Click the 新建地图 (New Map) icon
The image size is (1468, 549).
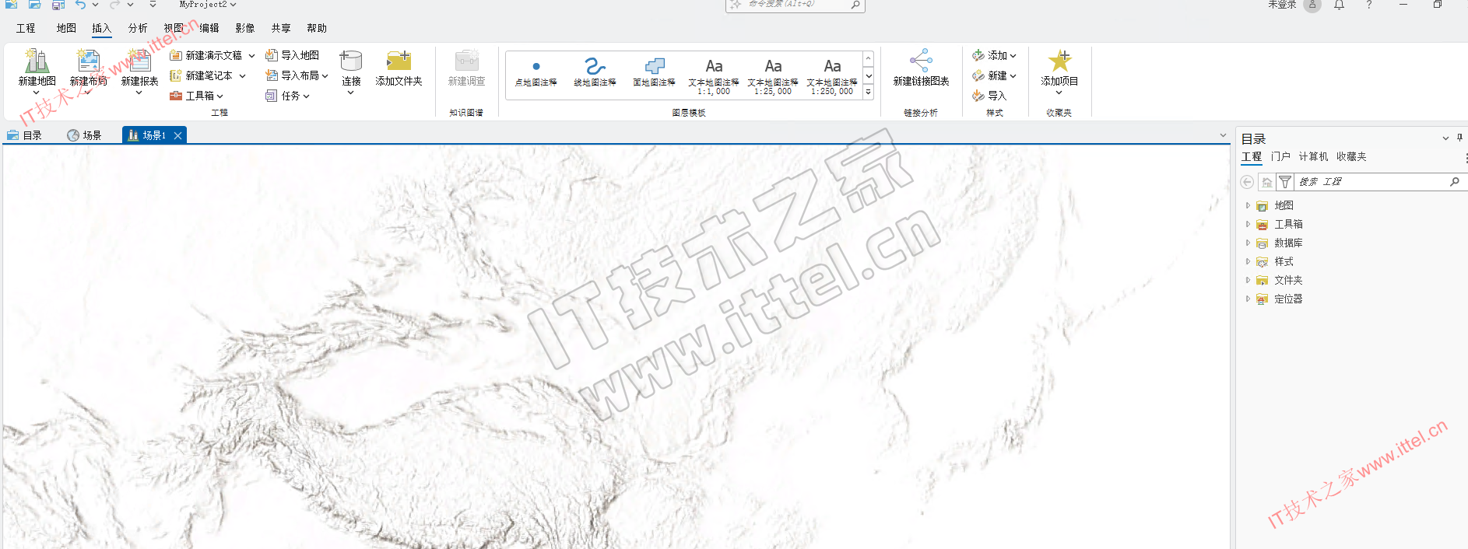point(37,61)
